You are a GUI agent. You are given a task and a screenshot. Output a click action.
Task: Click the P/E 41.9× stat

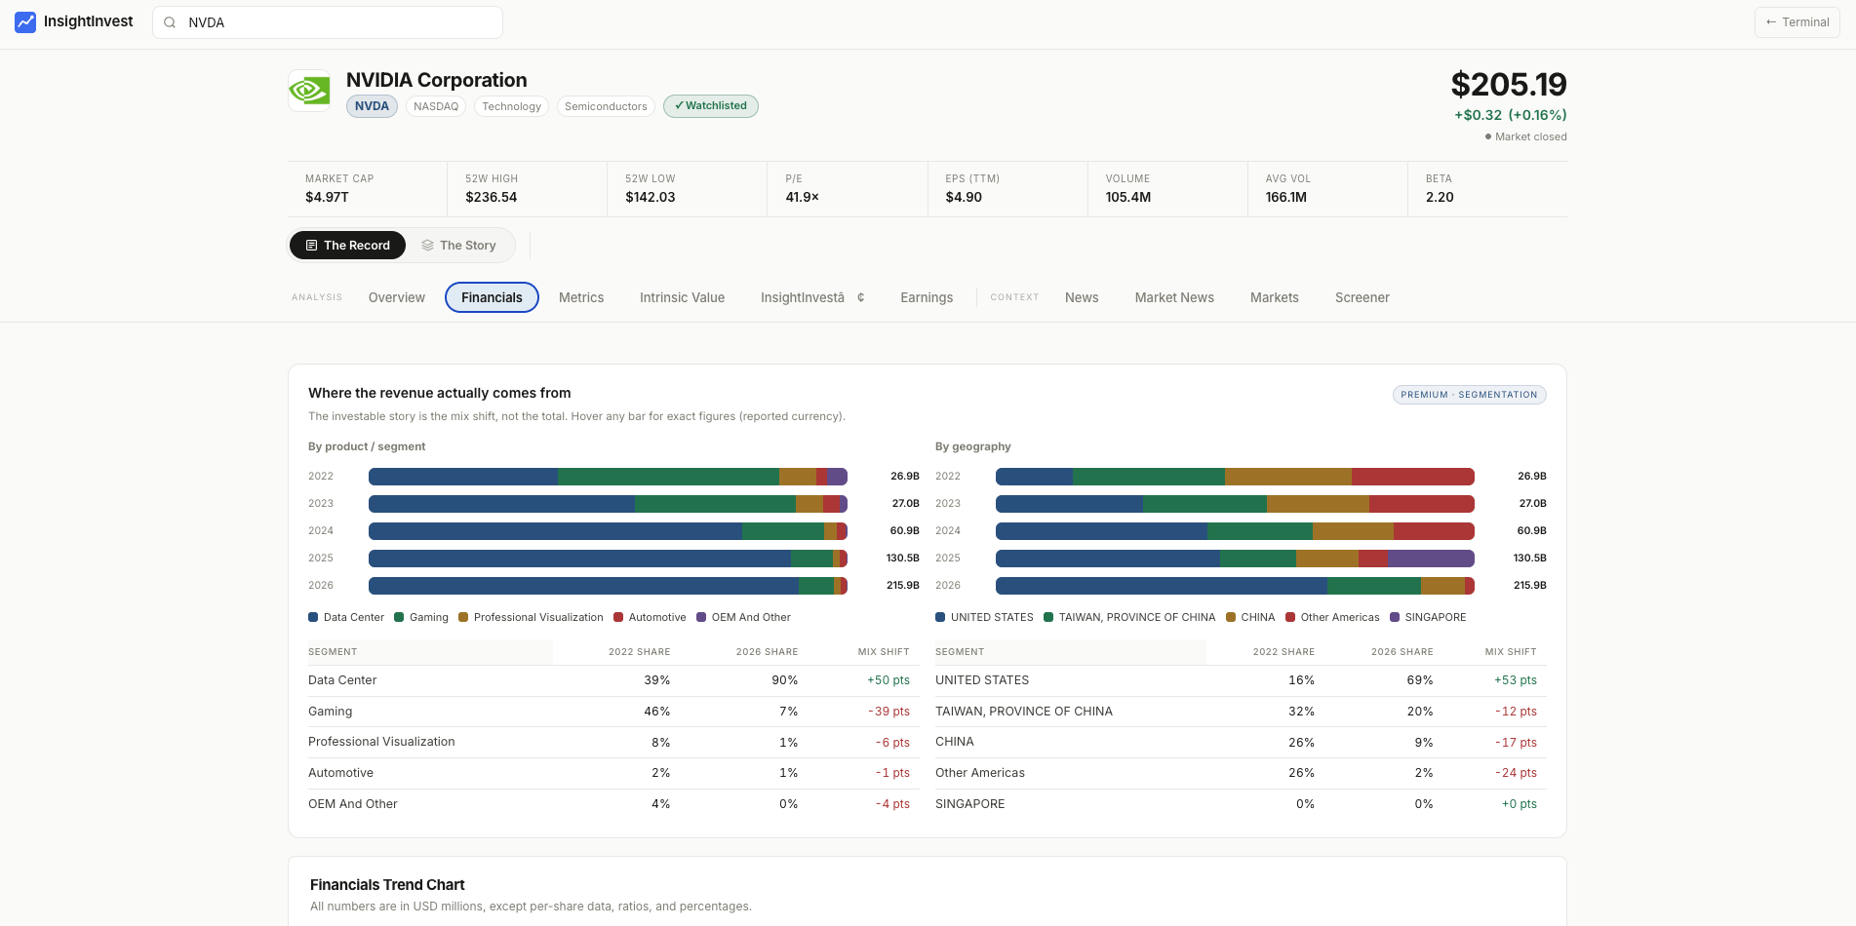coord(847,189)
